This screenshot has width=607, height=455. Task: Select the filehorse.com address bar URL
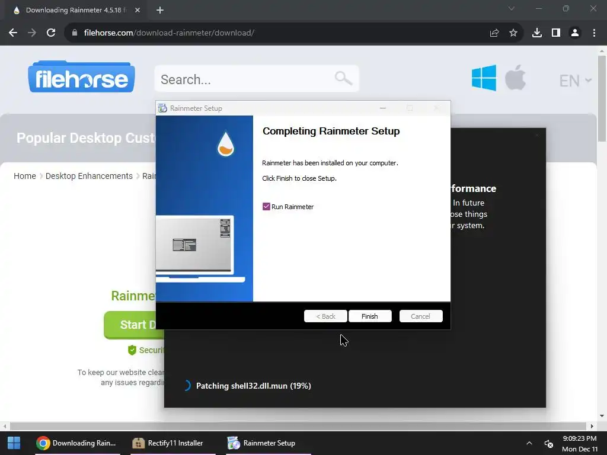tap(169, 33)
